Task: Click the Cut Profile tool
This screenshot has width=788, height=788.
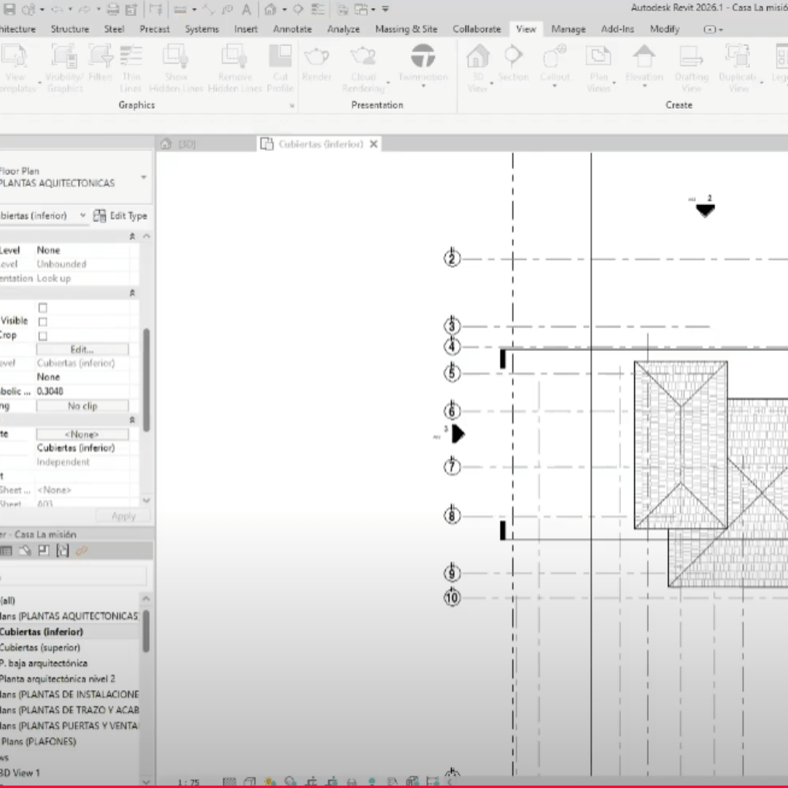Action: point(280,57)
